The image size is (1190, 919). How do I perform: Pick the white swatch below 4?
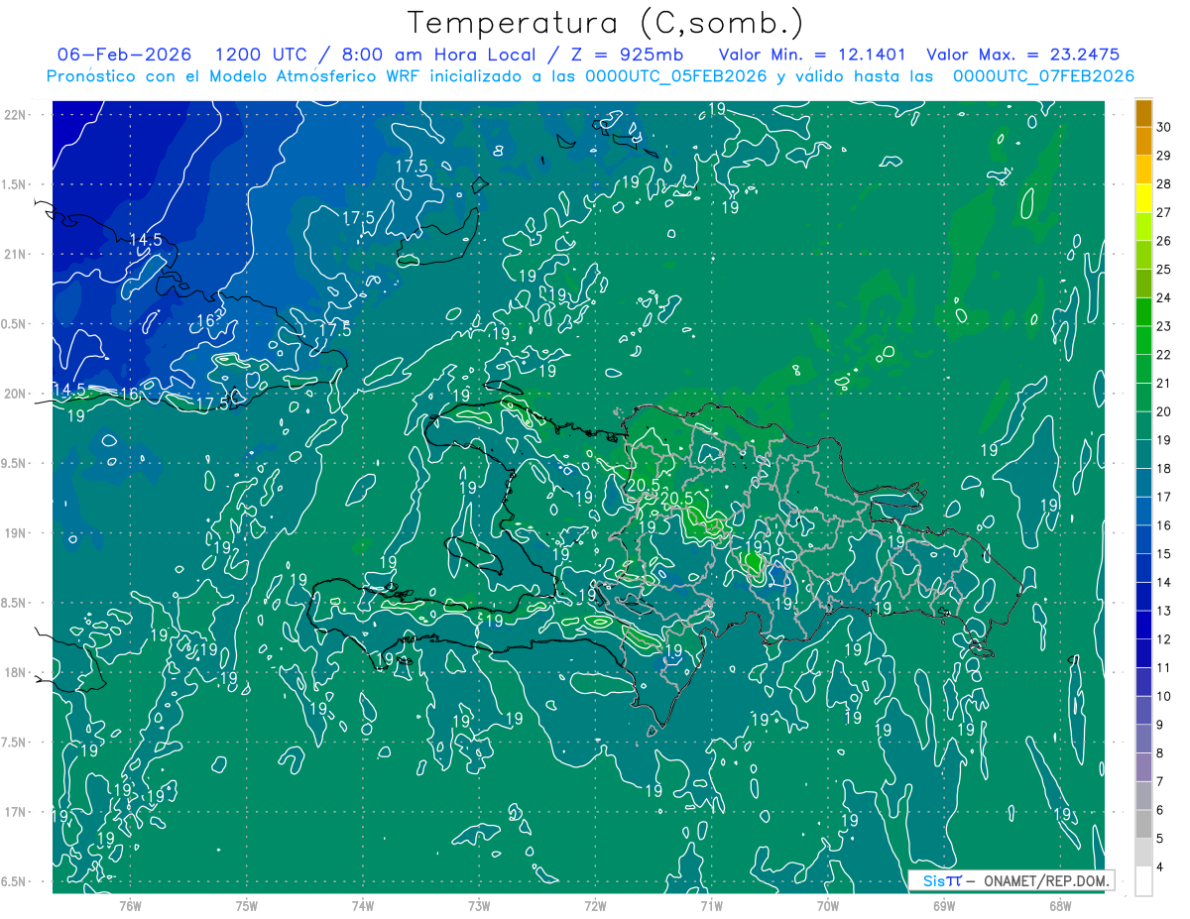[1143, 881]
